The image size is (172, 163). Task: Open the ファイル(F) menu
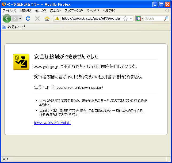pos(9,10)
